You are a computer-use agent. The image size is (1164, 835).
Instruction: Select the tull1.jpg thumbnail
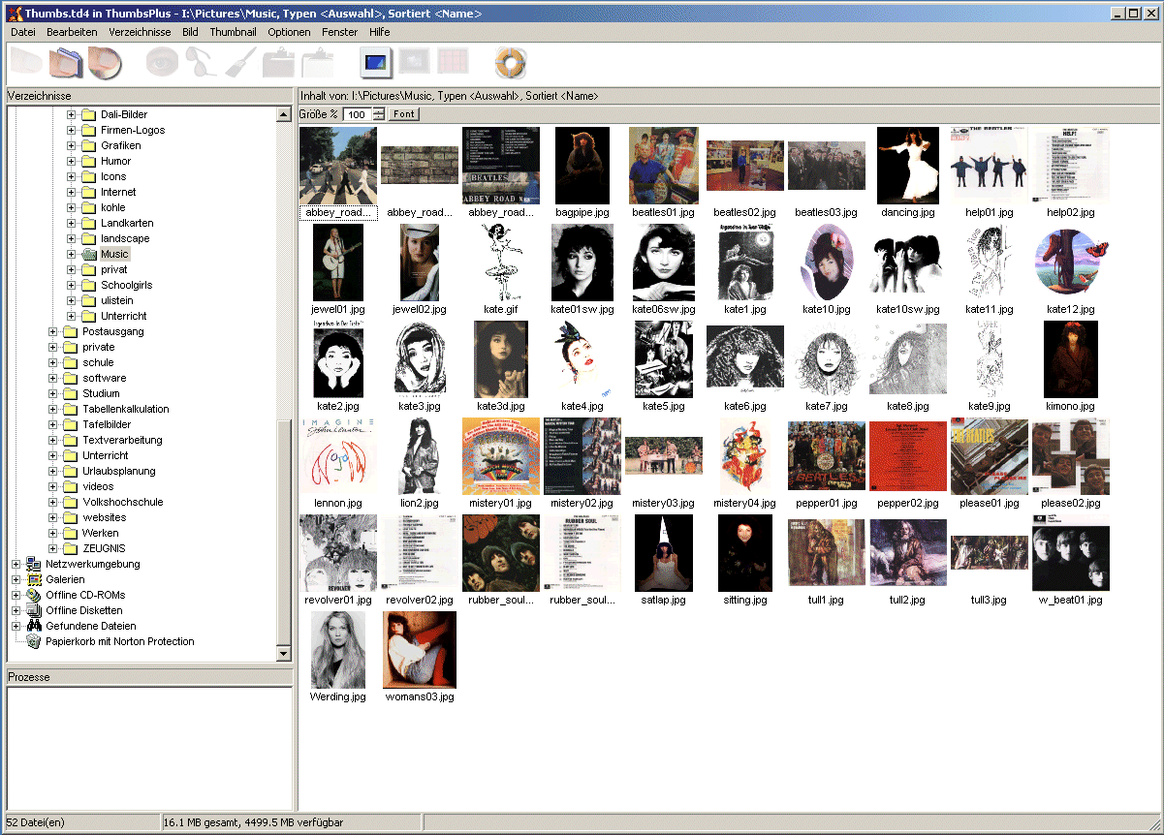click(826, 553)
